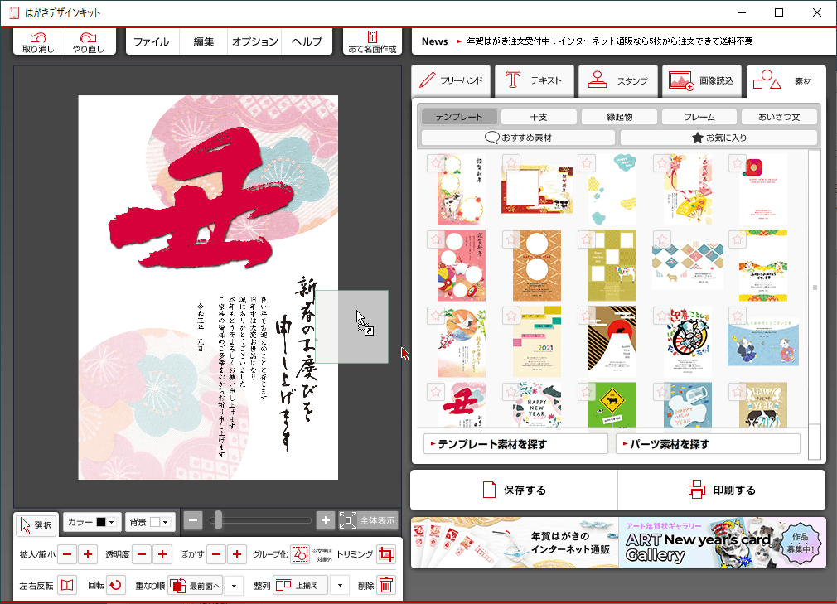The width and height of the screenshot is (837, 604).
Task: Click the 印刷する print button
Action: (722, 490)
